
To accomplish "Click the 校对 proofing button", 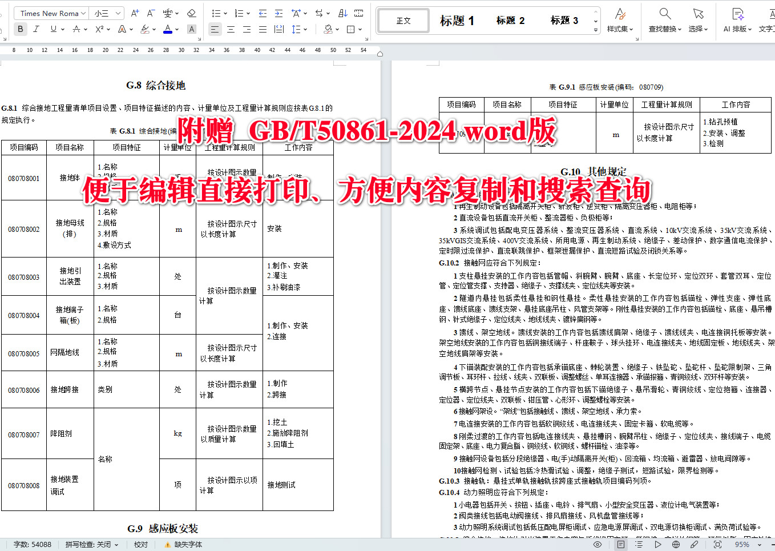I will click(140, 545).
